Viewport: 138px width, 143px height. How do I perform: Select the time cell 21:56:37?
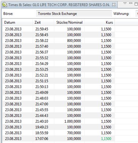[x=42, y=52]
